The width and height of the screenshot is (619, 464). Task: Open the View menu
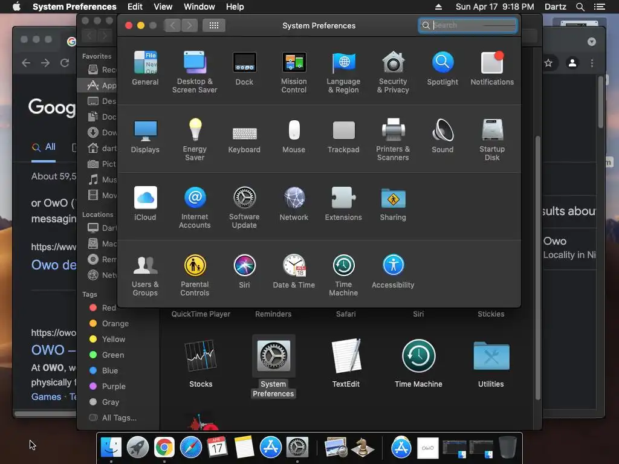[163, 7]
